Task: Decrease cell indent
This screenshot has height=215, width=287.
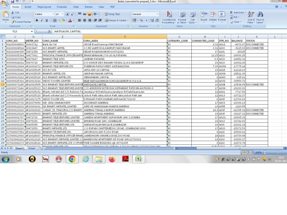Action: tap(95, 20)
